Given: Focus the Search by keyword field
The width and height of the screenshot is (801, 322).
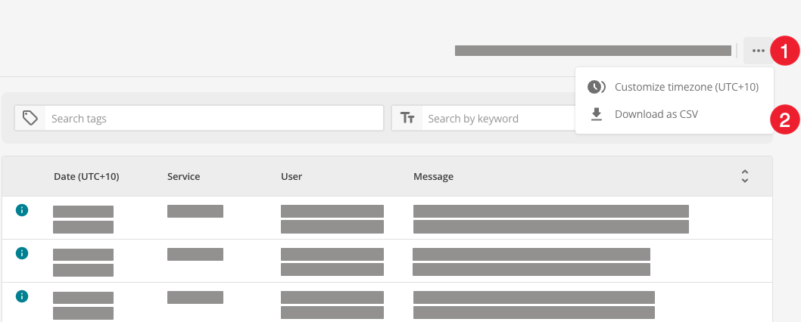Looking at the screenshot, I should tap(498, 119).
